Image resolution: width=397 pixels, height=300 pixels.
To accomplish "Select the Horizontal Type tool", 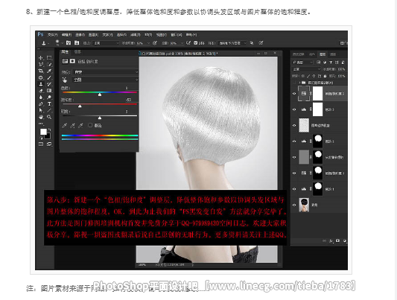I will click(x=49, y=104).
